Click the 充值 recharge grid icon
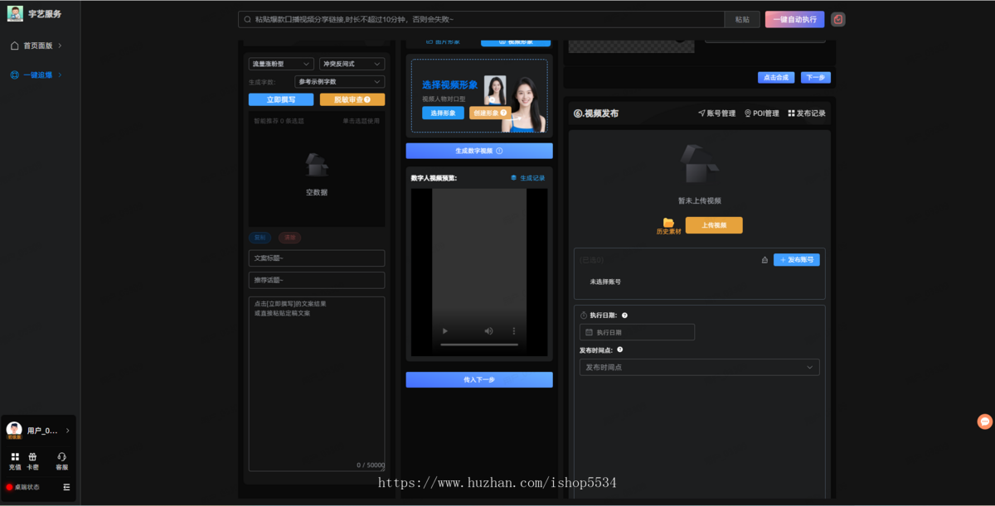 click(15, 456)
